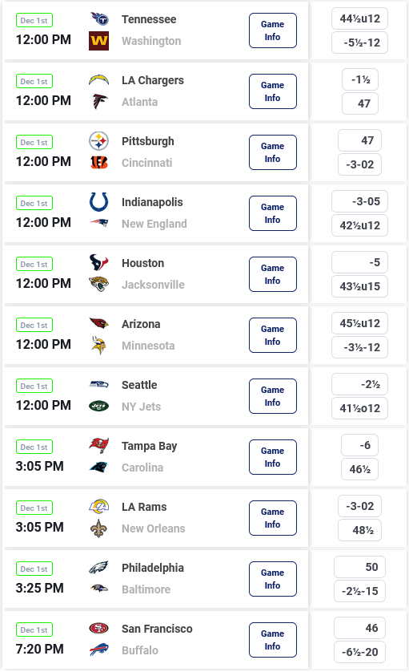
Task: Click the Tennessee Titans team logo
Action: point(99,19)
